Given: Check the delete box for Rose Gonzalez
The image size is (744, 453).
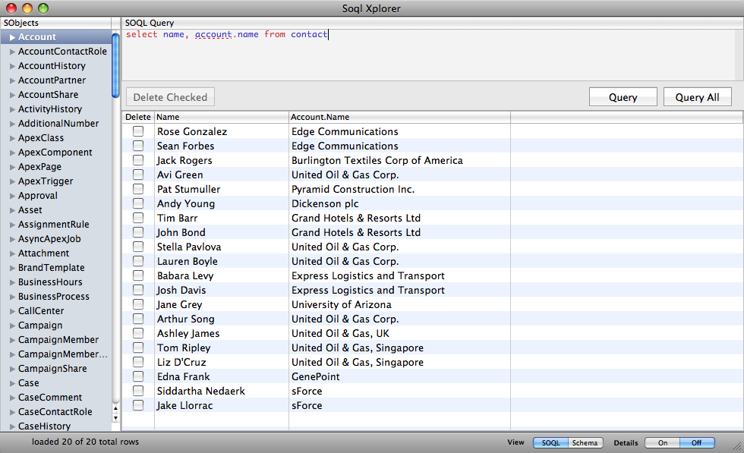Looking at the screenshot, I should click(x=138, y=131).
